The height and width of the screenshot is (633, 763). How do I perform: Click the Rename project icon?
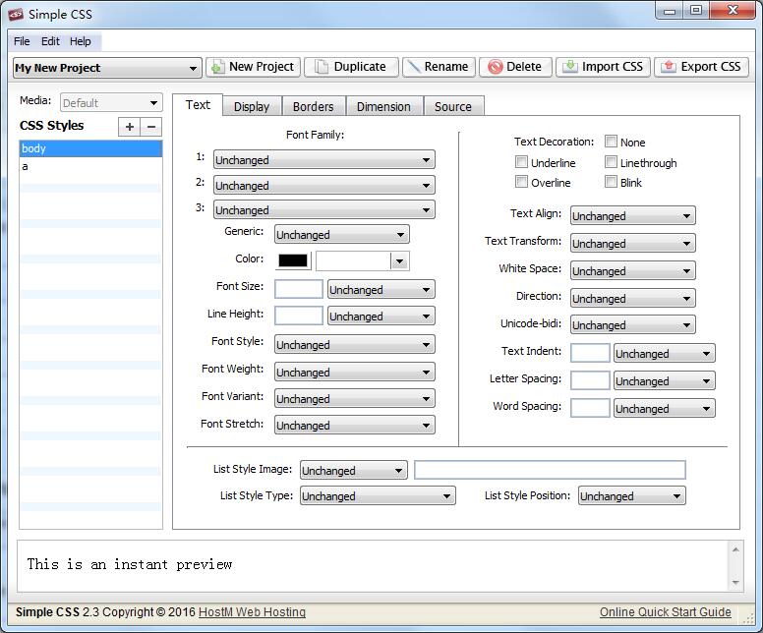[413, 67]
